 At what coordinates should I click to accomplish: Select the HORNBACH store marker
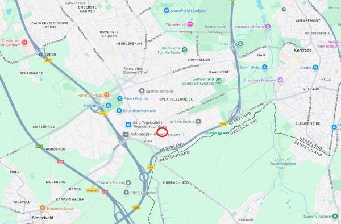click(108, 106)
